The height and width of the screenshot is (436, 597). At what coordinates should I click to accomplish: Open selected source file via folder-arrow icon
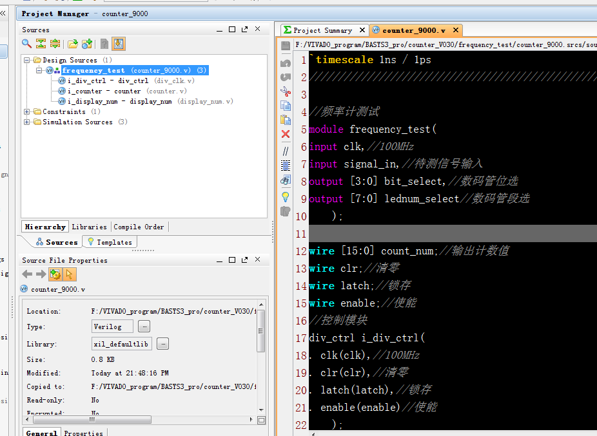(x=73, y=44)
